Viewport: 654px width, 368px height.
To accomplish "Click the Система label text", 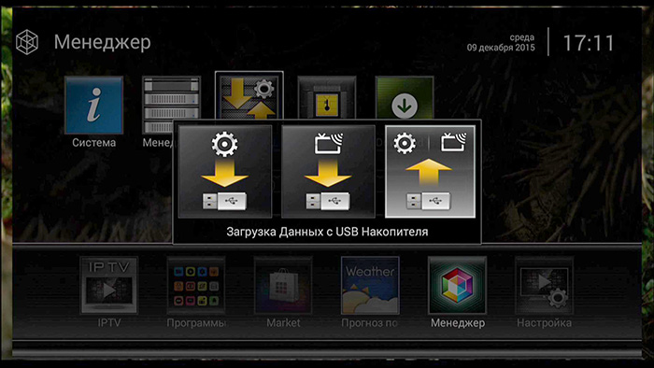I will coord(93,143).
